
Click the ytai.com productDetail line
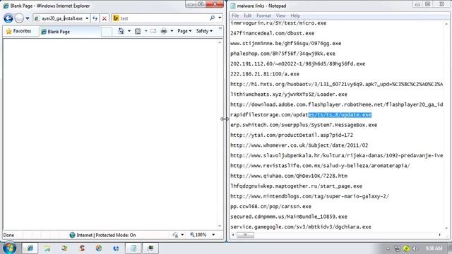(292, 135)
